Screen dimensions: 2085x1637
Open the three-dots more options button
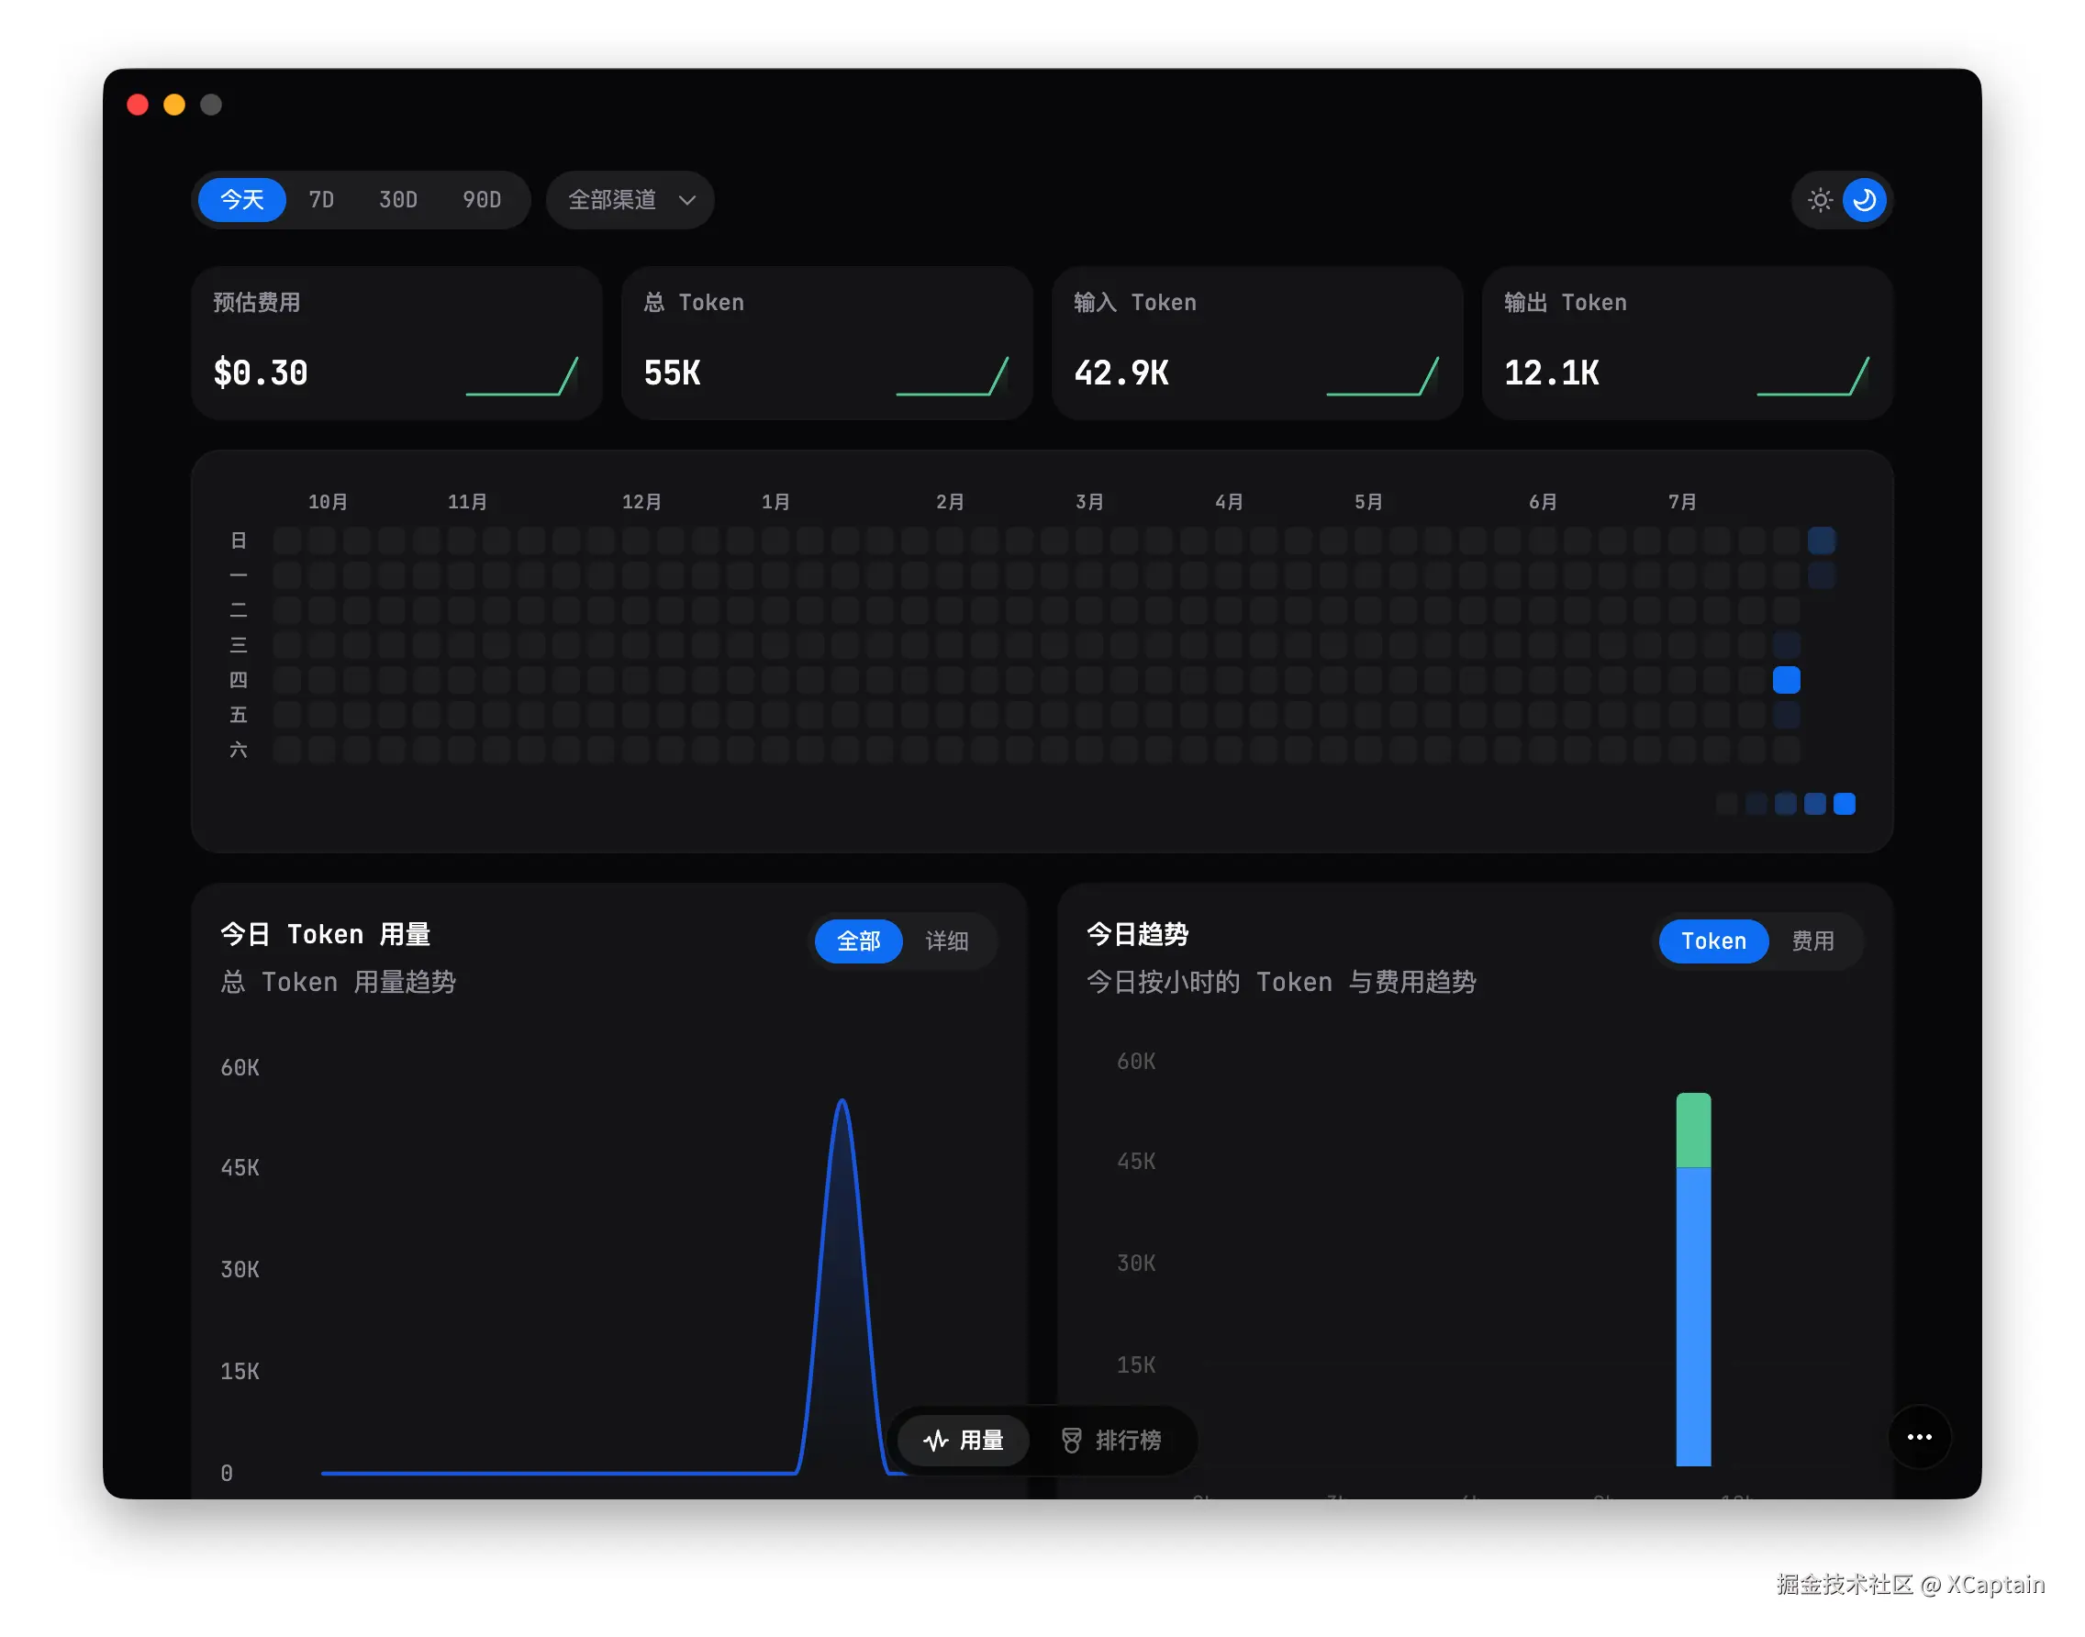tap(1918, 1436)
